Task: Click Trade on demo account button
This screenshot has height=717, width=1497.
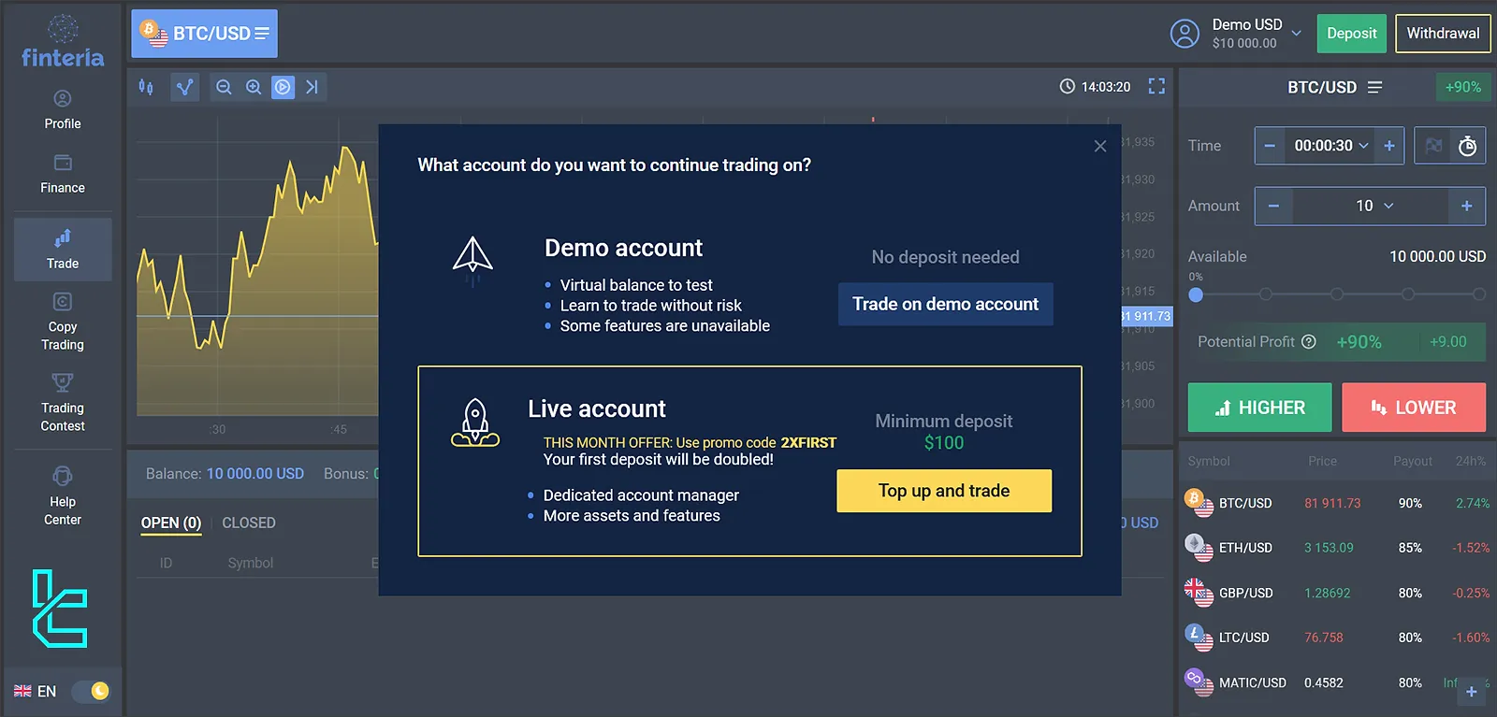Action: [x=946, y=304]
